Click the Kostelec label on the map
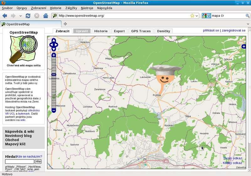This screenshot has height=176, width=251. 169,125
